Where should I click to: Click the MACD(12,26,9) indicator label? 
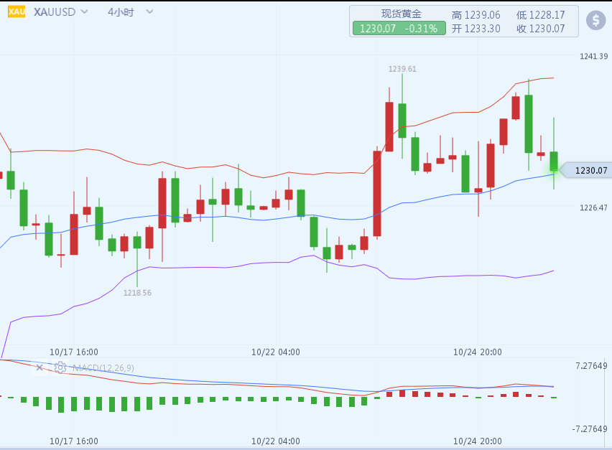[x=103, y=368]
